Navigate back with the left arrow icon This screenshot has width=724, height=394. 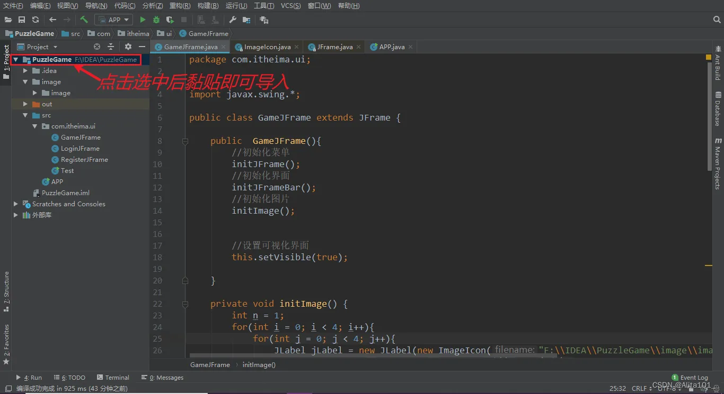point(52,20)
